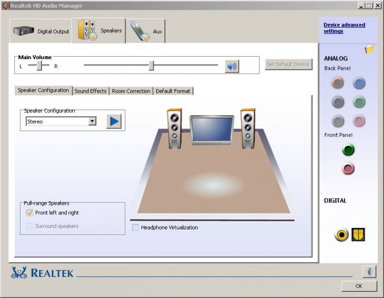Viewport: 384px width, 298px height.
Task: Click the blue back panel audio jack
Action: click(x=359, y=83)
